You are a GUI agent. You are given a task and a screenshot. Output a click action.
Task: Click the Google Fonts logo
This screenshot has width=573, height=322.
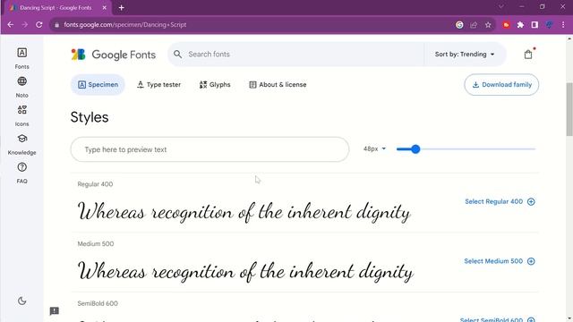click(x=114, y=55)
